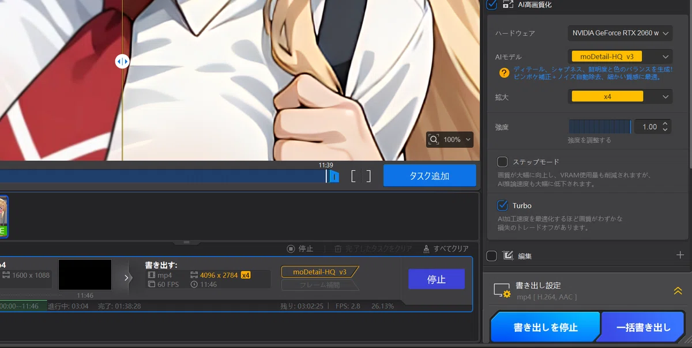Select the video thumbnail in the clip tray
The image size is (692, 348).
point(3,217)
